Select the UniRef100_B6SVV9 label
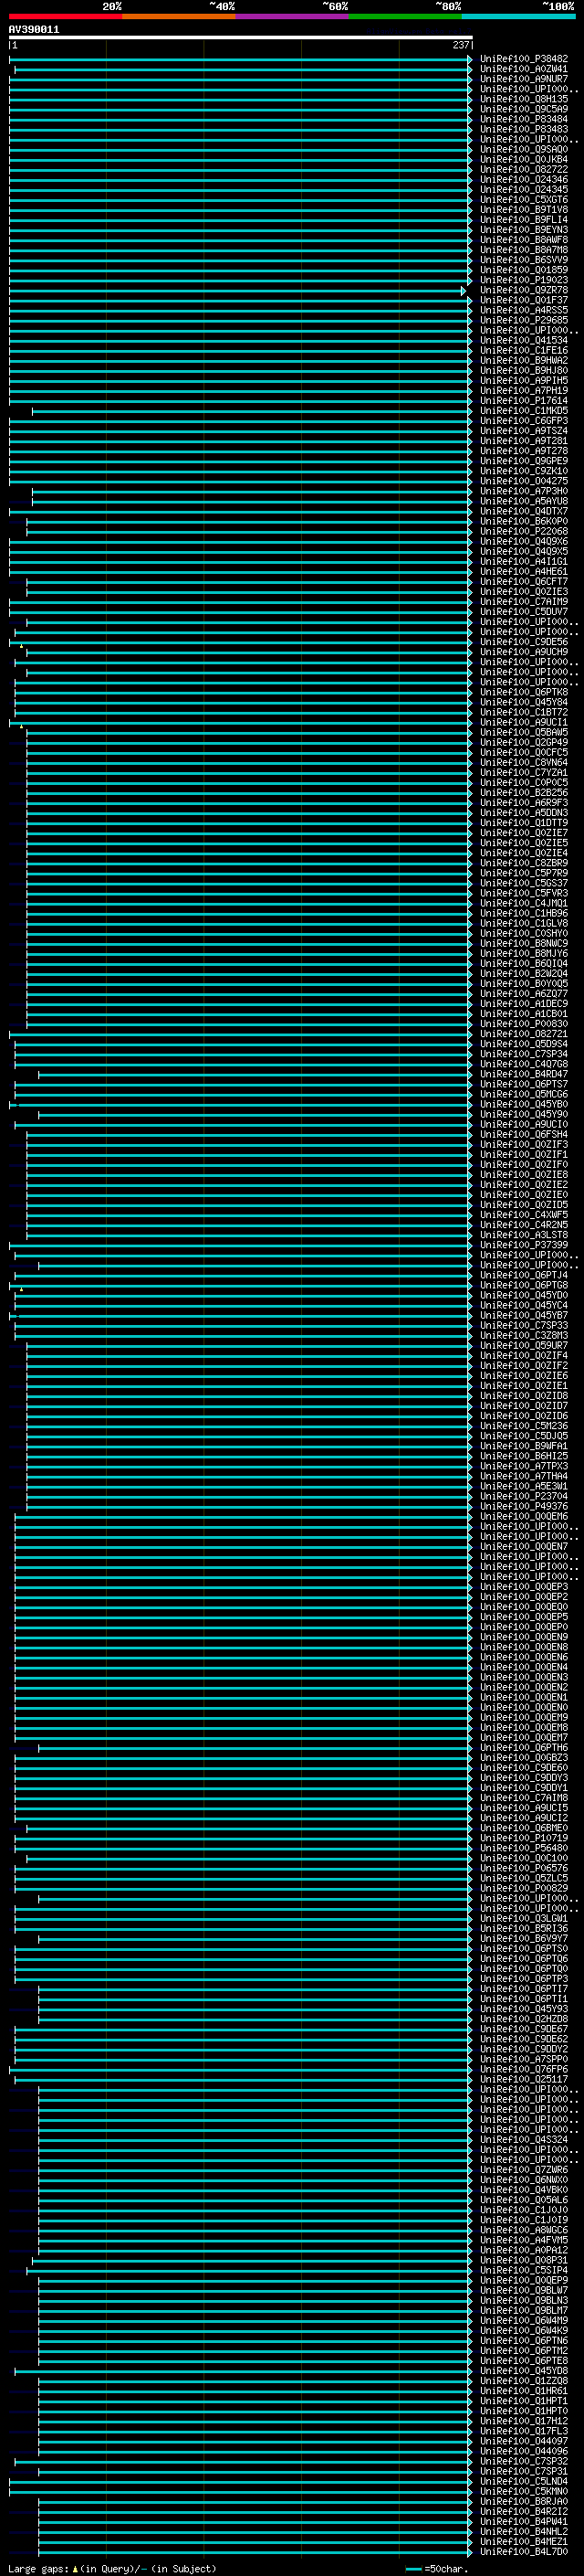Screen dimensions: 584x2576 524,260
